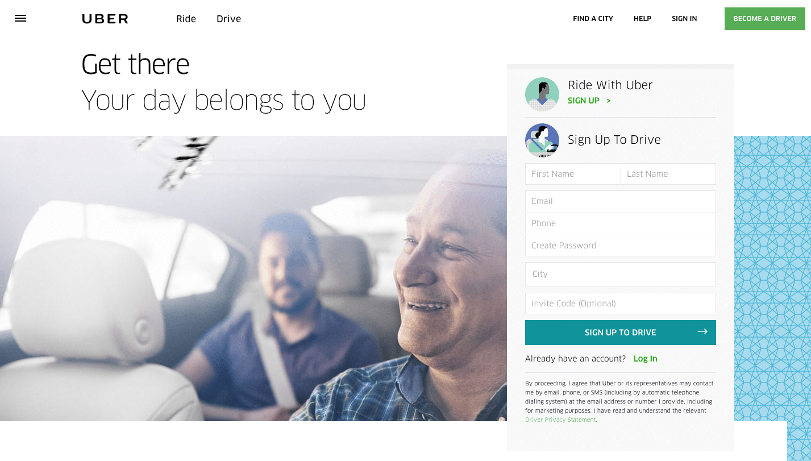Focus the First Name field

coord(573,174)
